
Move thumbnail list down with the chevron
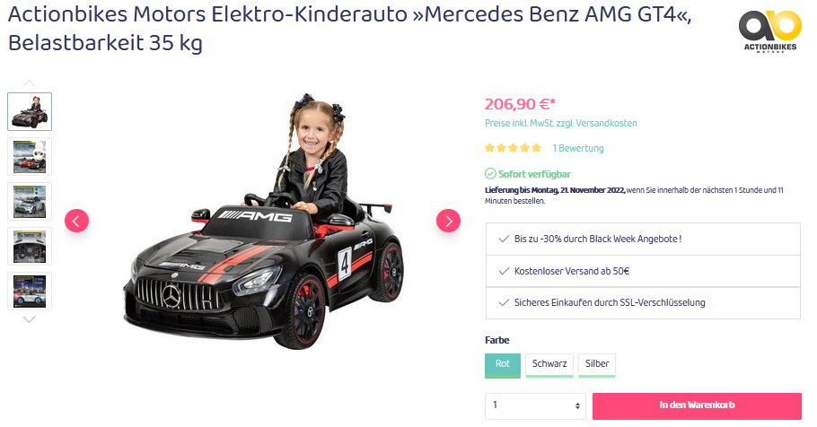tap(29, 319)
